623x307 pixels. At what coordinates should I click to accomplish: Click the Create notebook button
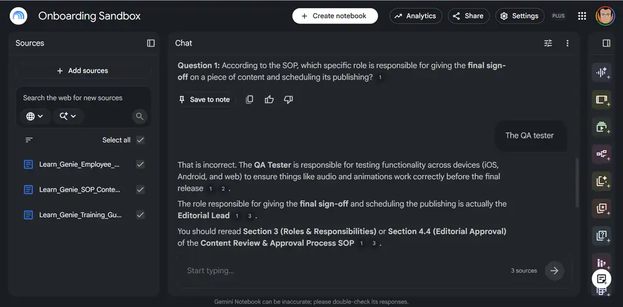pyautogui.click(x=335, y=16)
